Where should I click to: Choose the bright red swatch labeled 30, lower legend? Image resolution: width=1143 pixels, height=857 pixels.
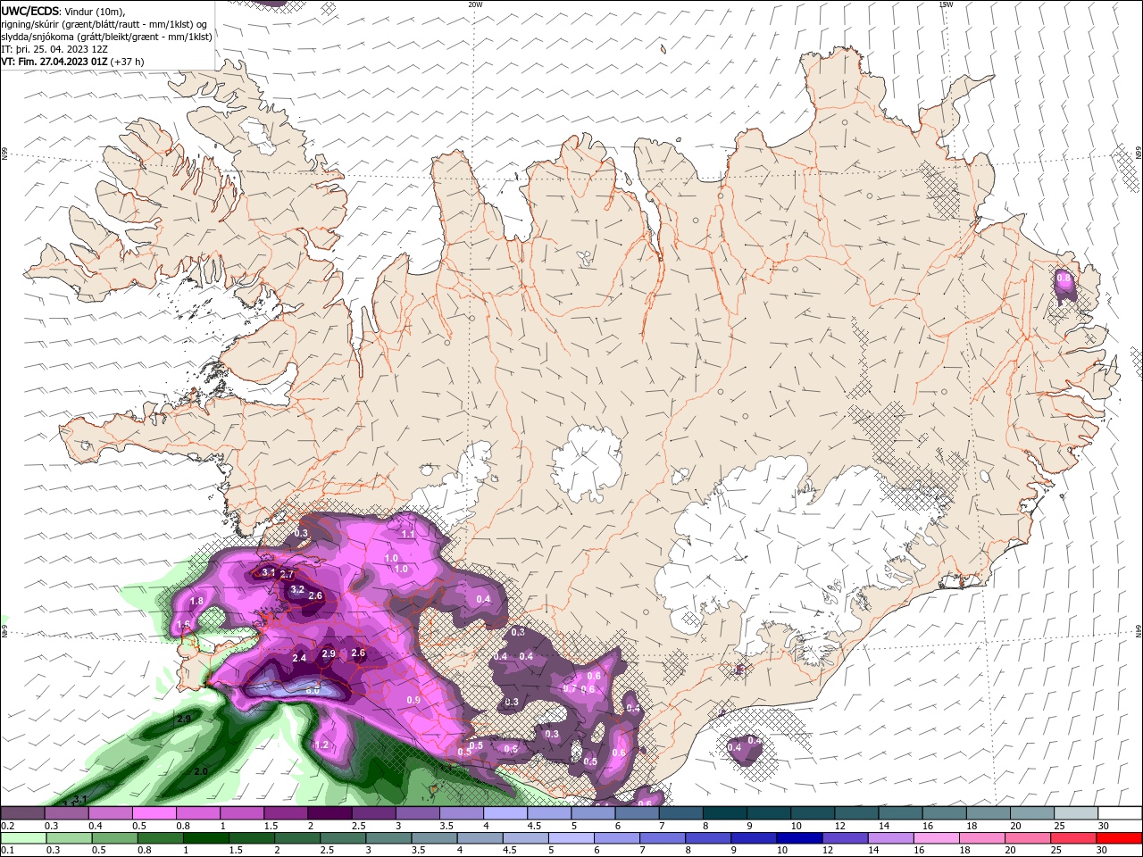[1120, 838]
